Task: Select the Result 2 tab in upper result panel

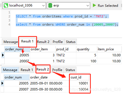Action: (43, 42)
